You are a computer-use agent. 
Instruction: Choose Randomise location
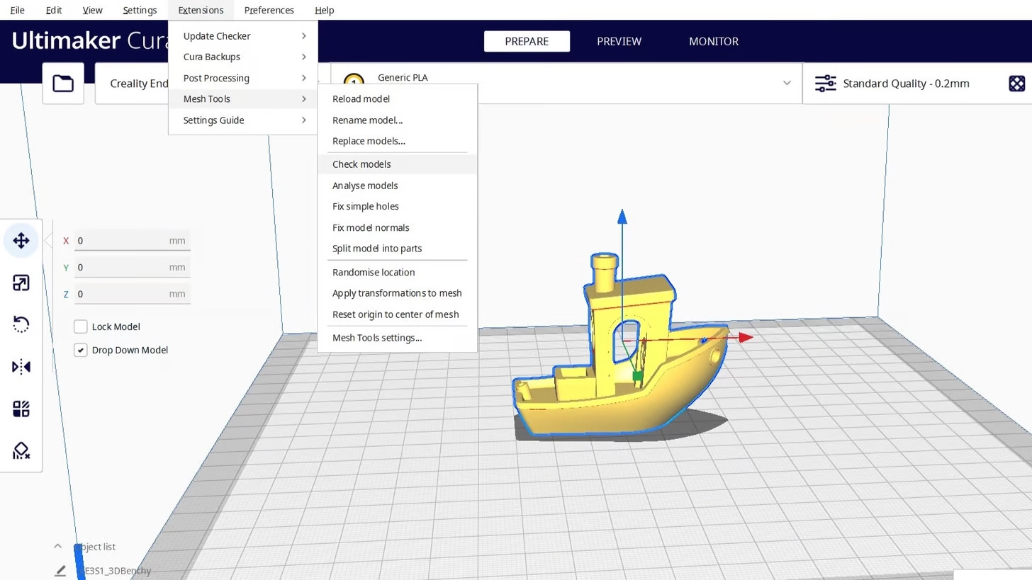[398, 272]
